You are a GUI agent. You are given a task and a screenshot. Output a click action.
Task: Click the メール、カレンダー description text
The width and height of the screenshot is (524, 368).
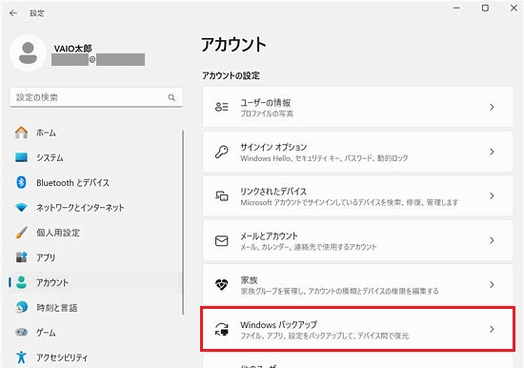pos(309,247)
